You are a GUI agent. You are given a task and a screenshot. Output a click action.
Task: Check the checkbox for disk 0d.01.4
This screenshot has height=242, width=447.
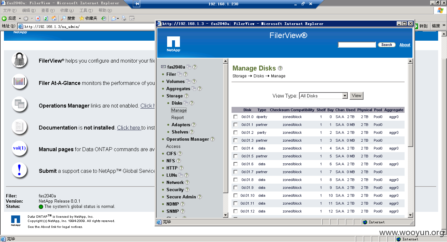[x=236, y=148]
